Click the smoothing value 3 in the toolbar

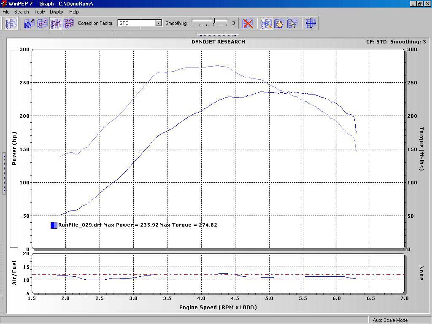coord(233,23)
